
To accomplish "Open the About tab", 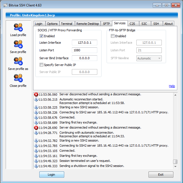I will pos(169,24).
